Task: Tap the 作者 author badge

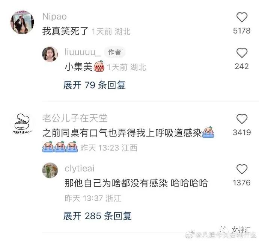Action: (114, 52)
